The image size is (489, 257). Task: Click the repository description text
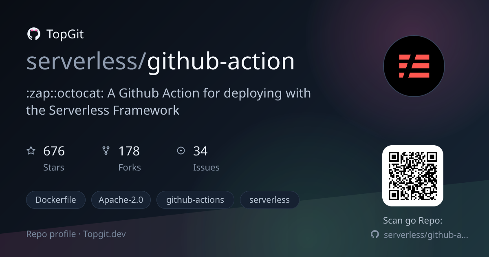pyautogui.click(x=169, y=102)
